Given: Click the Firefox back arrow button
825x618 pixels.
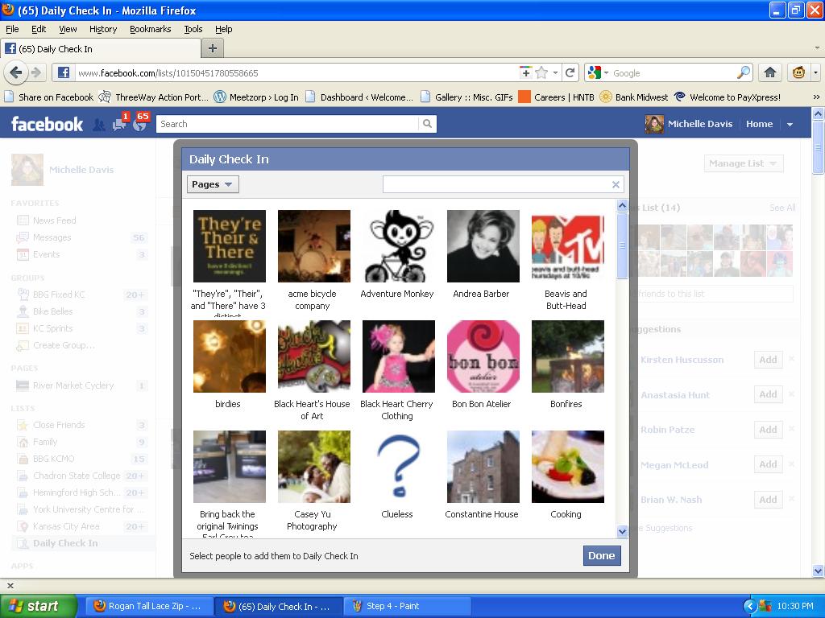Looking at the screenshot, I should point(16,72).
